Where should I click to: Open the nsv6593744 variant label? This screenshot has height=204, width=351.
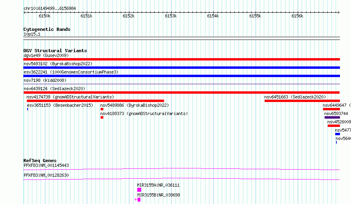(336, 113)
